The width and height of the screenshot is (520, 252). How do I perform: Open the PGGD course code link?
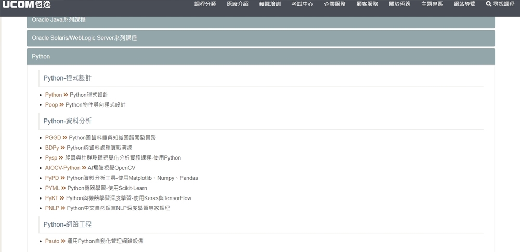click(x=53, y=138)
